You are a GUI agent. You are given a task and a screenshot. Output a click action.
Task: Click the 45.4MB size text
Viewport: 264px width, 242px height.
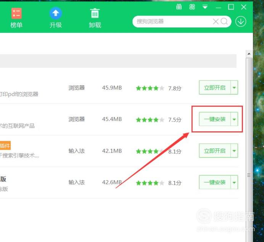[112, 119]
